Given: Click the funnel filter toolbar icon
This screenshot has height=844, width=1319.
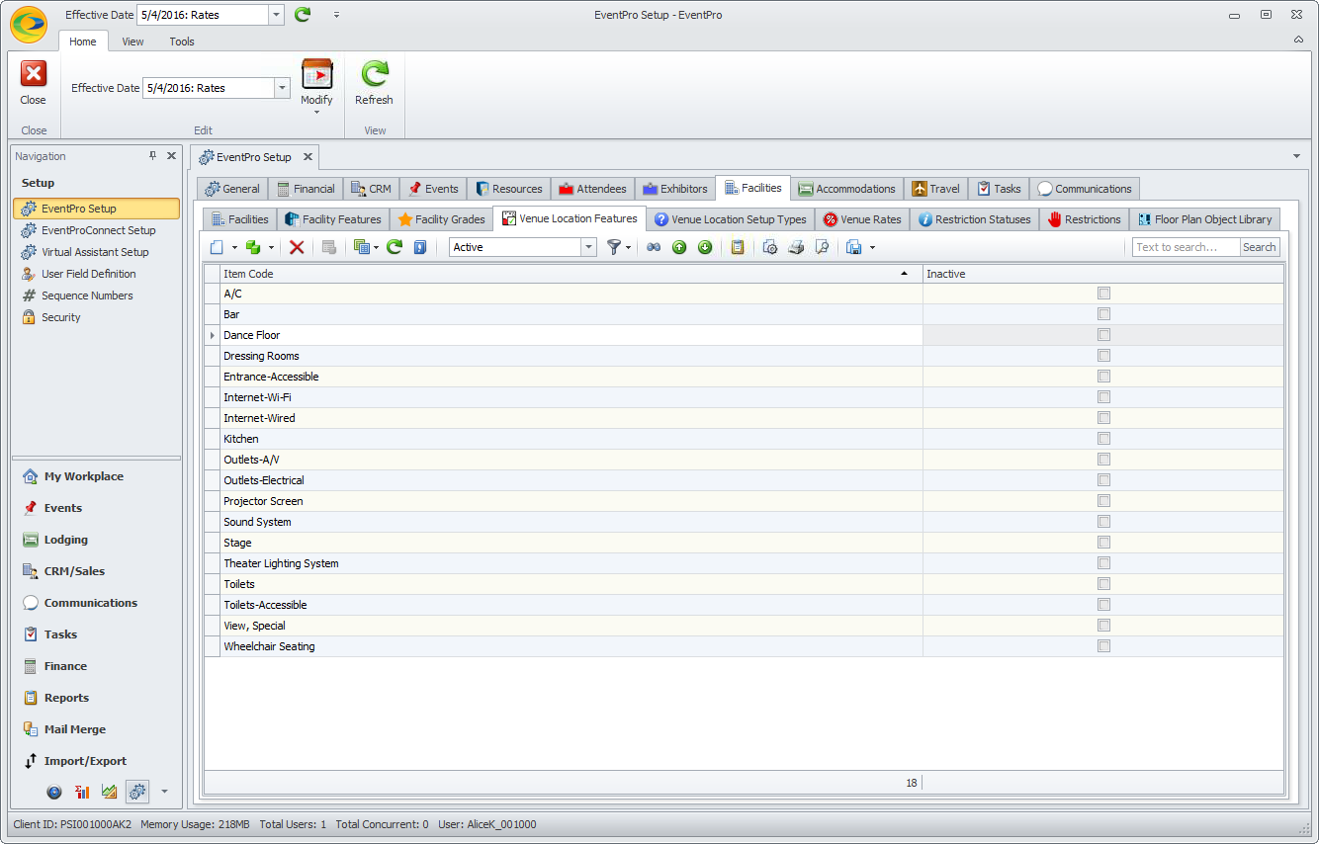Looking at the screenshot, I should coord(613,247).
